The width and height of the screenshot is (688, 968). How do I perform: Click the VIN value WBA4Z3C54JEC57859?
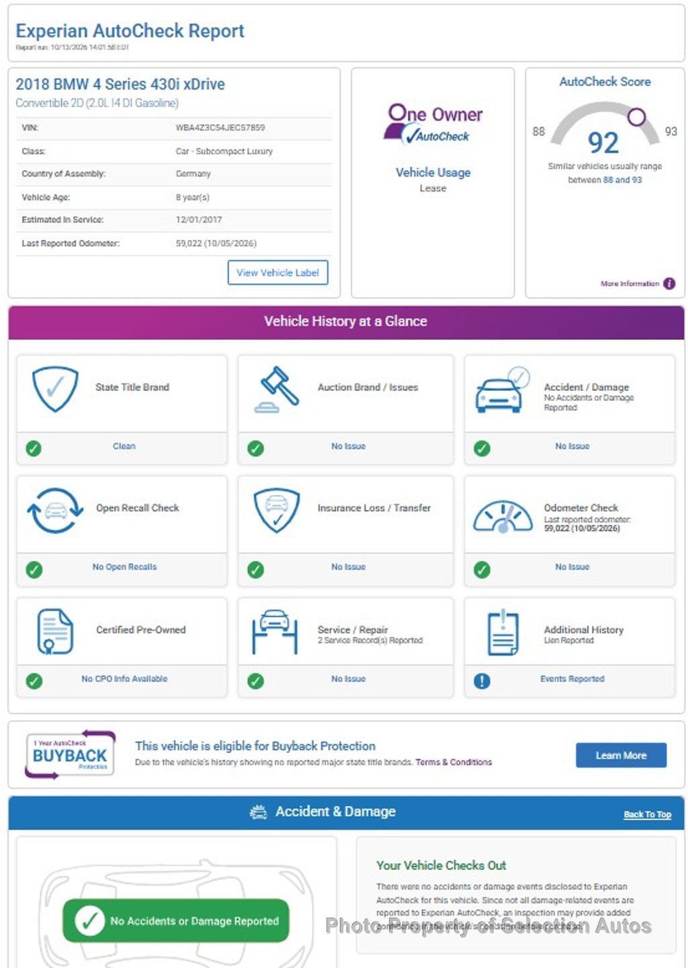[x=220, y=128]
